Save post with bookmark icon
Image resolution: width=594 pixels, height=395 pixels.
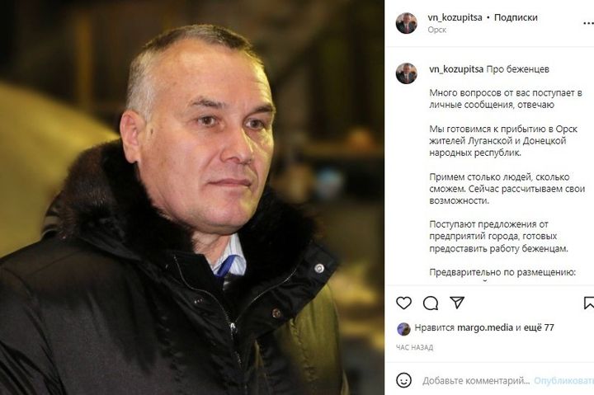click(589, 303)
